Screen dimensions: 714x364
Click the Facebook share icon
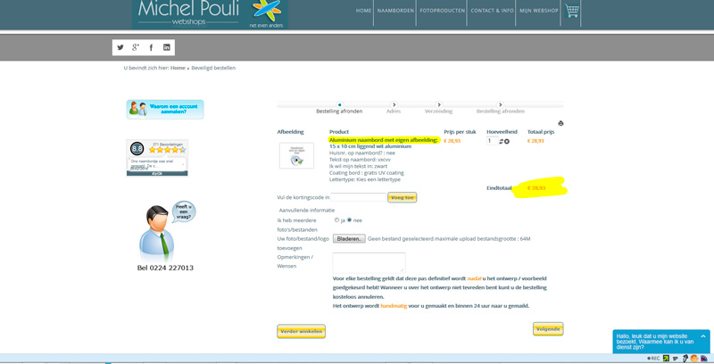[x=151, y=47]
